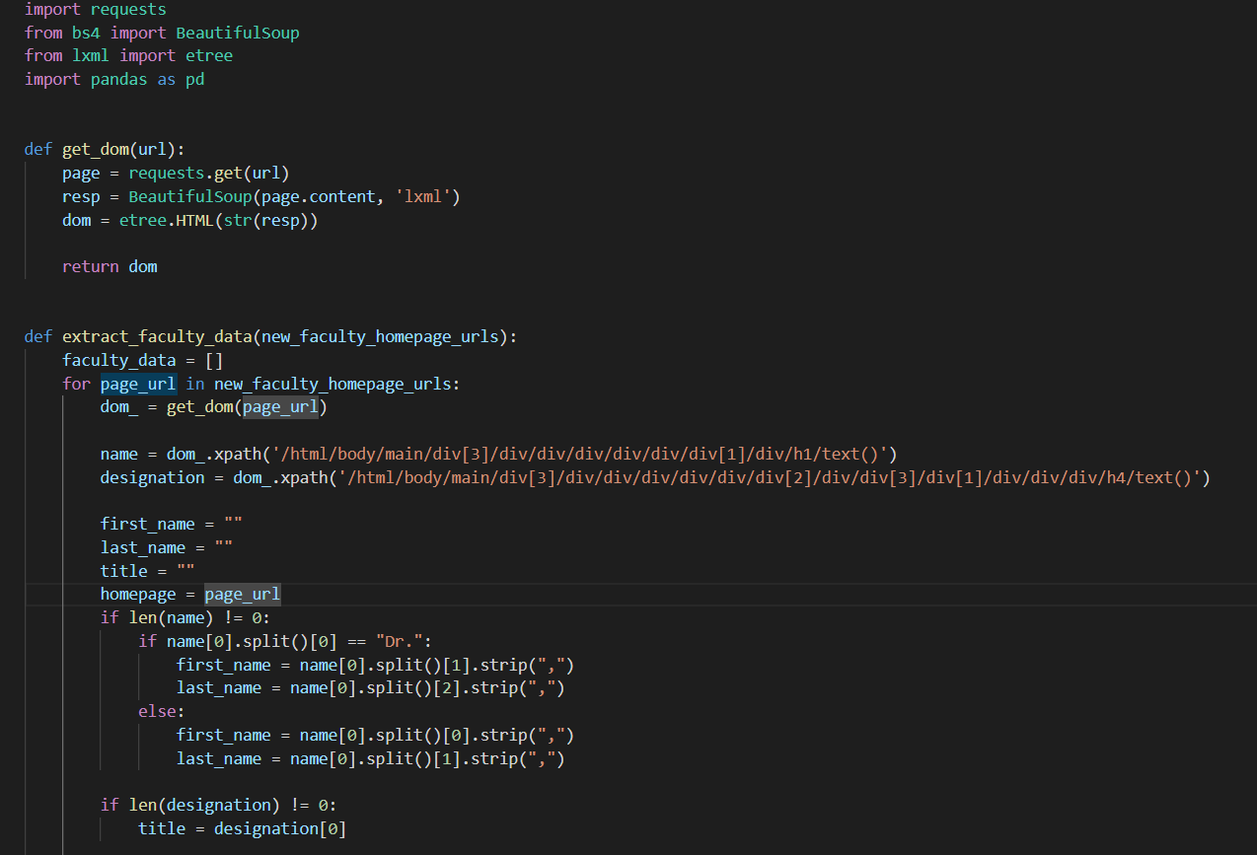Click the requests.get(url) call
1257x855 pixels.
[x=197, y=172]
